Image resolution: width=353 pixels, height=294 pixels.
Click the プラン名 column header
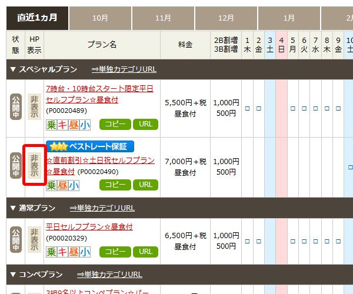pyautogui.click(x=102, y=45)
